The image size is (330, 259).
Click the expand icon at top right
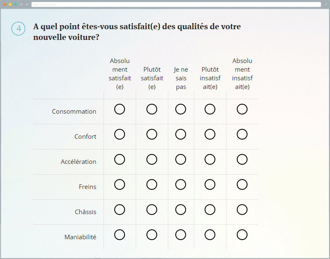coord(325,4)
